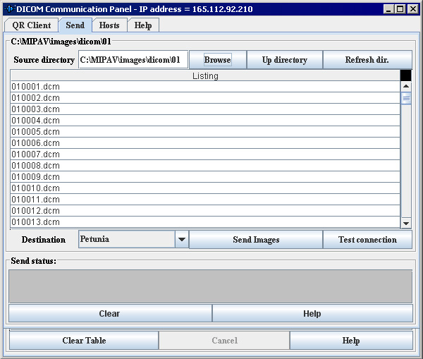Screen dimensions: 423x359
Task: Click the listing scrollbar down arrow
Action: coord(405,223)
